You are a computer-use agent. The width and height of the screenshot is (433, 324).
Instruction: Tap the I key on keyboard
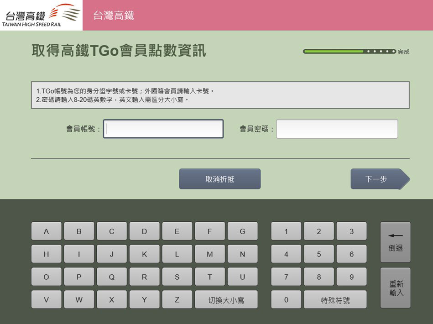coord(79,254)
